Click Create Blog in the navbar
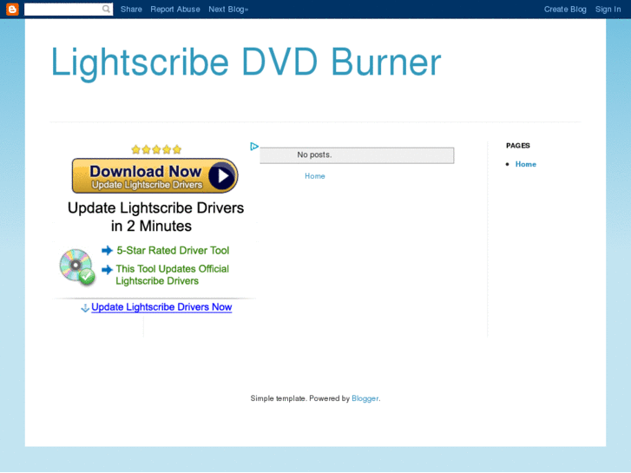Screen dimensions: 631x473 point(565,10)
